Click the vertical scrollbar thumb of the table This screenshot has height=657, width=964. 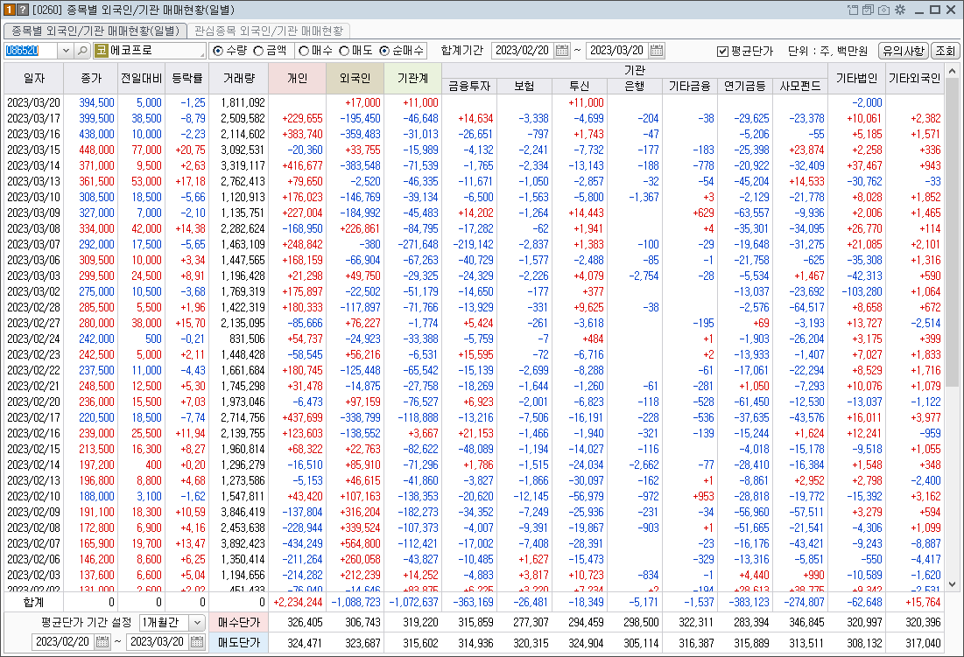[x=953, y=232]
